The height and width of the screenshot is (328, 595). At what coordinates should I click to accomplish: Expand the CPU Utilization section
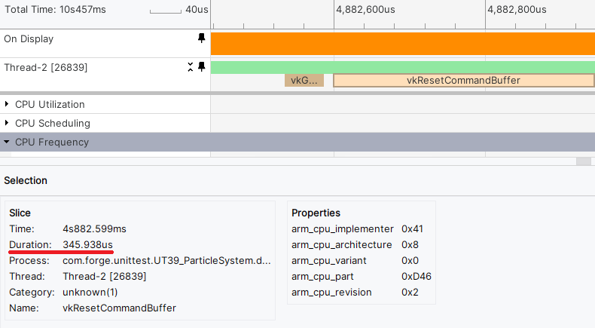tap(7, 104)
